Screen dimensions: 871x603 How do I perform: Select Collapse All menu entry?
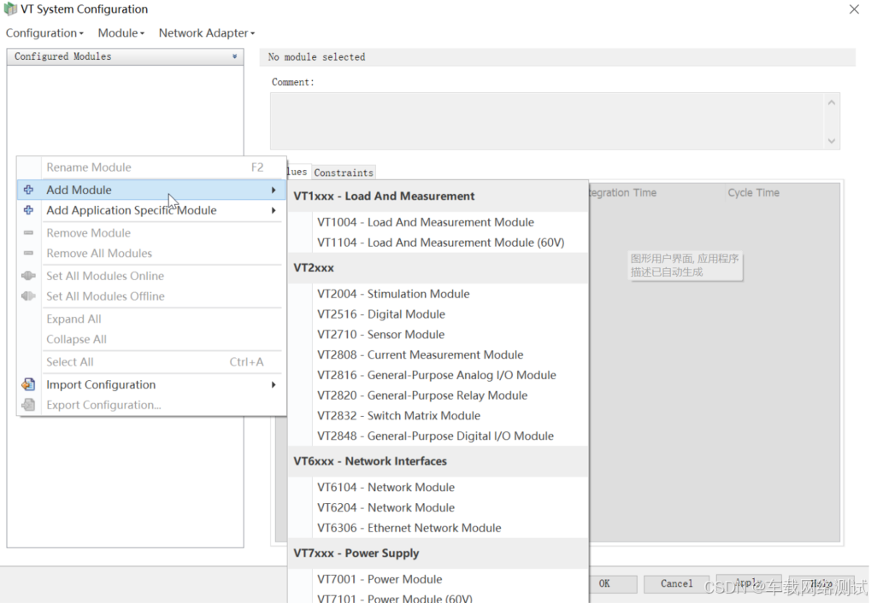(x=151, y=339)
